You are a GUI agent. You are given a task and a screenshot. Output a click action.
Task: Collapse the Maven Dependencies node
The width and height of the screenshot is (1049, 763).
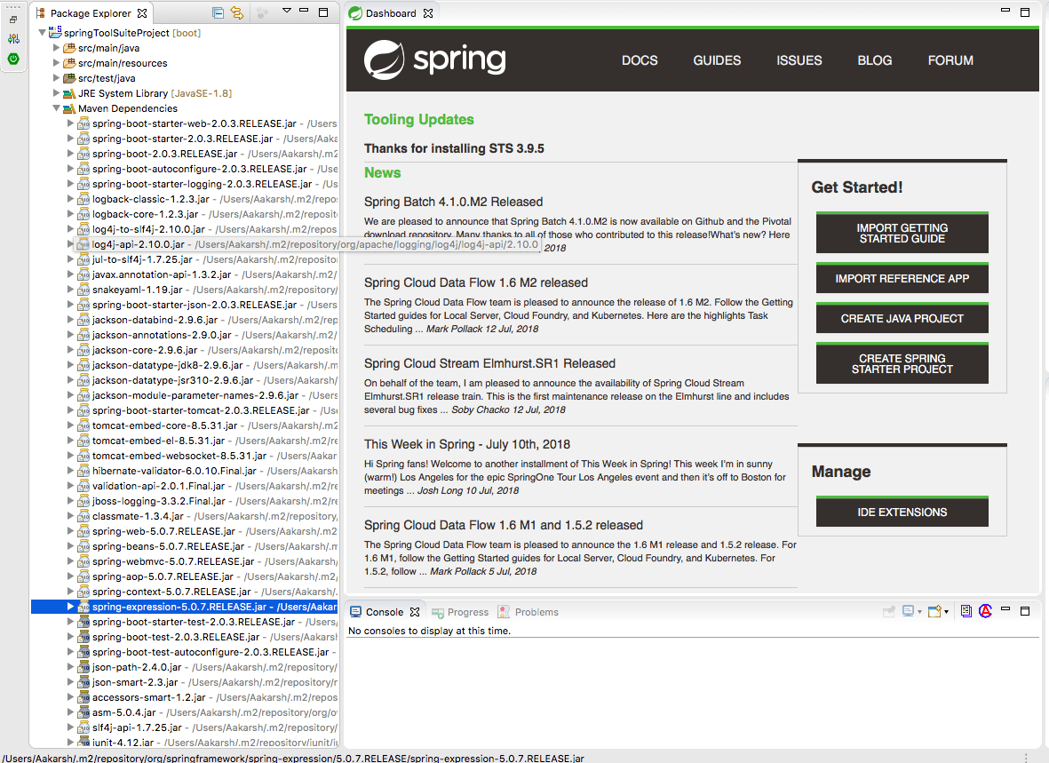[56, 107]
